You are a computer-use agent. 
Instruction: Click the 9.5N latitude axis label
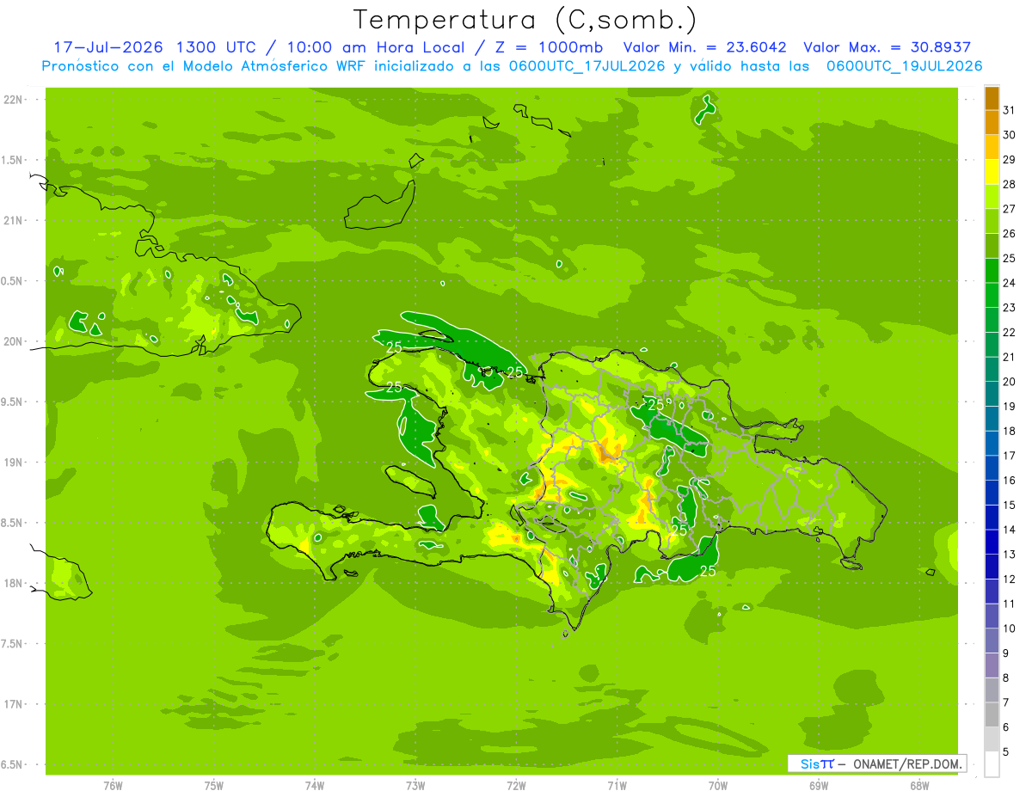[x=14, y=402]
